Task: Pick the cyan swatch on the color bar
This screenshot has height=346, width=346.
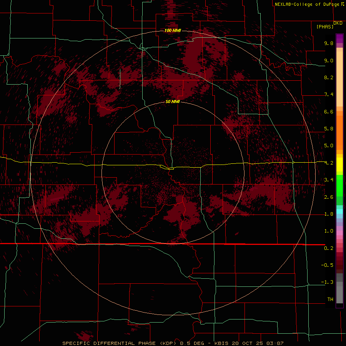Action: [x=339, y=211]
